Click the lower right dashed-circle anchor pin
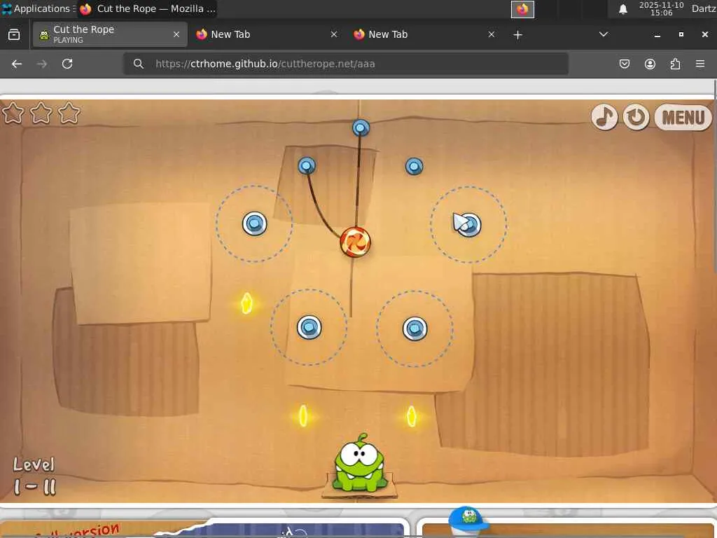The width and height of the screenshot is (717, 538). point(415,329)
